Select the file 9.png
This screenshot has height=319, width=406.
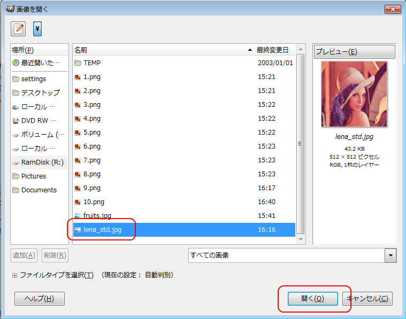pyautogui.click(x=184, y=188)
